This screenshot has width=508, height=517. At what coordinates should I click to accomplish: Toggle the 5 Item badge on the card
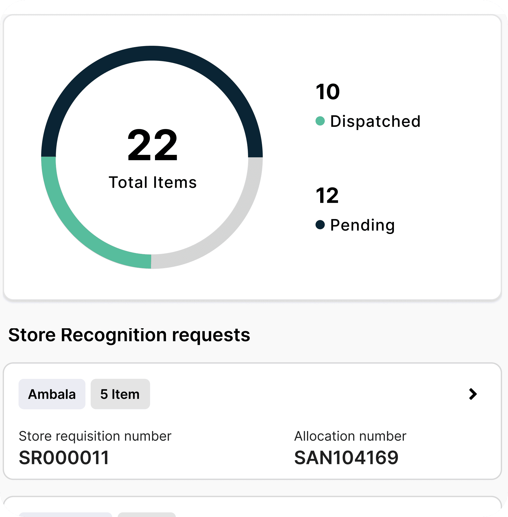120,394
